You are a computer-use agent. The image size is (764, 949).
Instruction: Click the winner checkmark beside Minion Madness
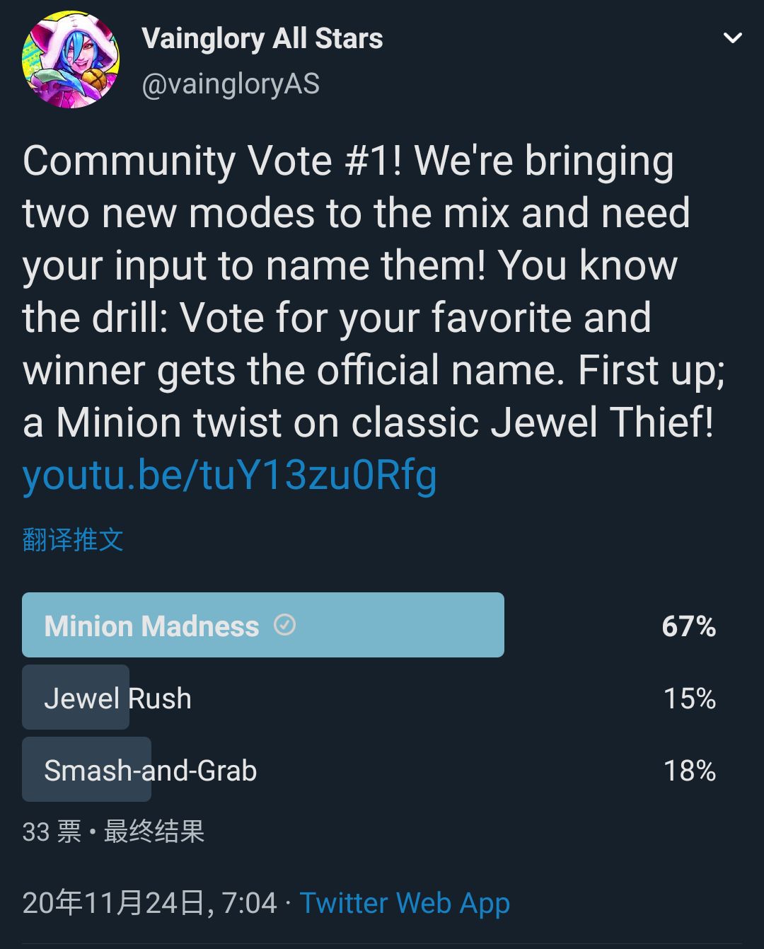pos(284,626)
